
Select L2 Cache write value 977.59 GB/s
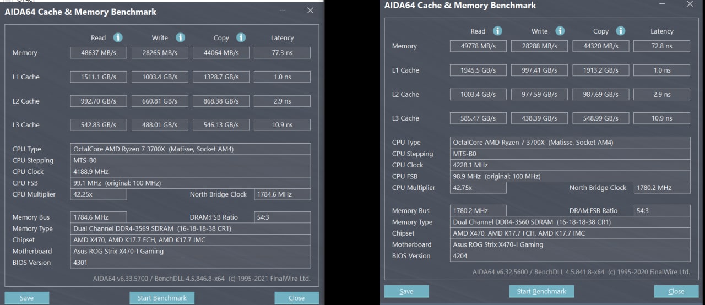tap(539, 95)
